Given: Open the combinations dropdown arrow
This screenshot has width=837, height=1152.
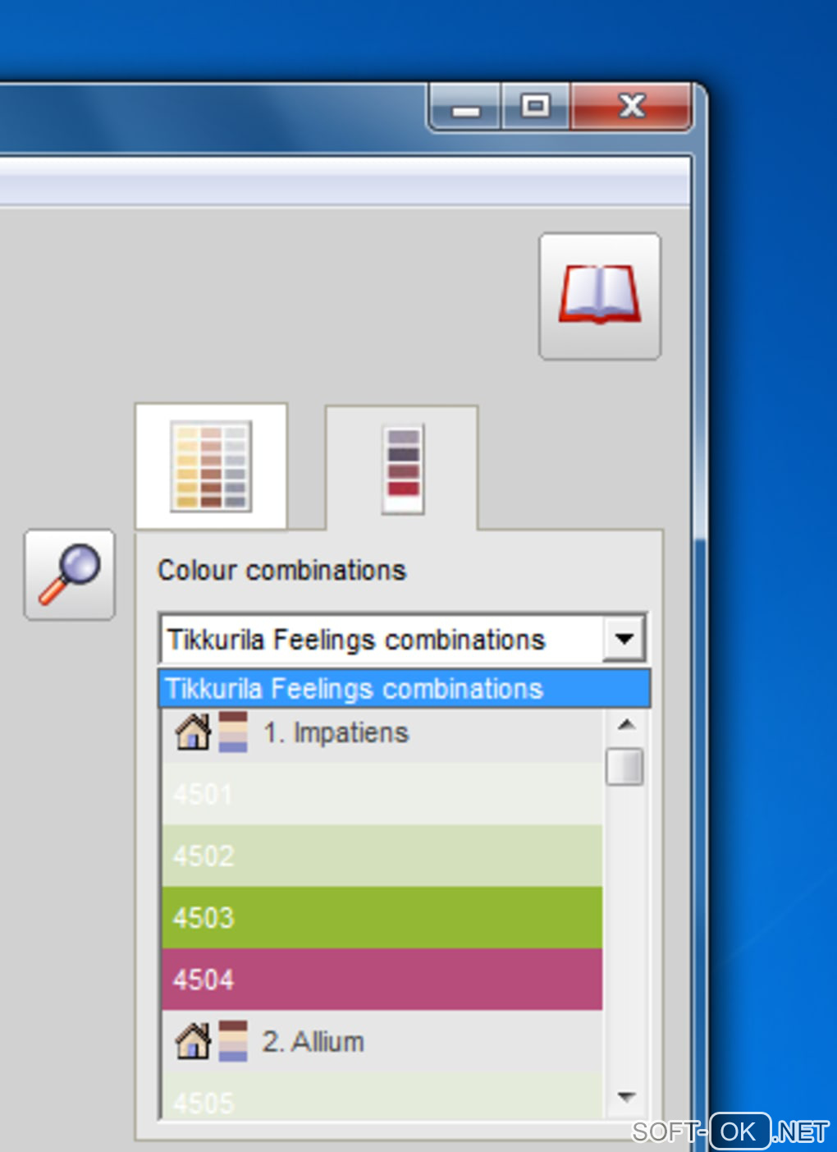Looking at the screenshot, I should coord(624,638).
